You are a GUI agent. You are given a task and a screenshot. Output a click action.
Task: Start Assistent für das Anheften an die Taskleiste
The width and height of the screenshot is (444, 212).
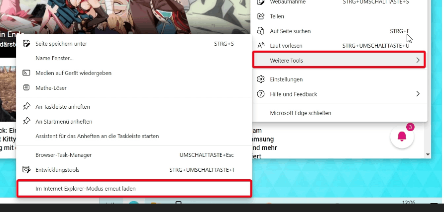coord(134,136)
